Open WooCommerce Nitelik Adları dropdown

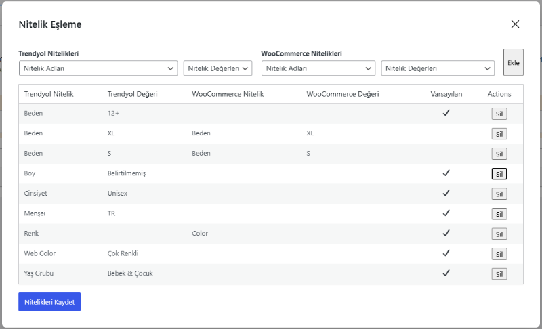[x=318, y=68]
